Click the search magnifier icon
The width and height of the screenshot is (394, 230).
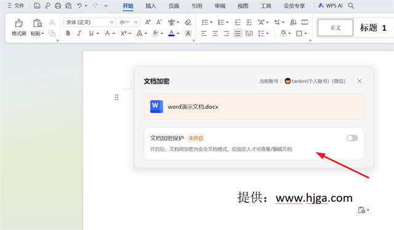point(351,6)
